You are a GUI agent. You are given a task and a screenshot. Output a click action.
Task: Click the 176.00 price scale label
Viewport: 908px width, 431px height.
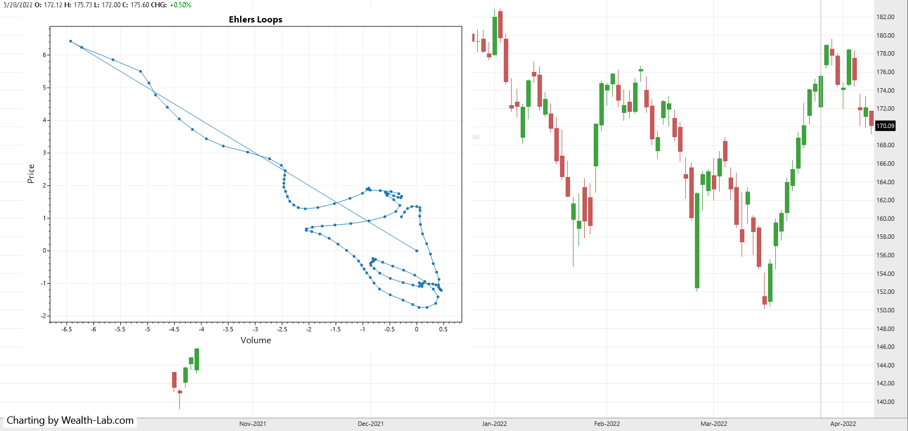click(x=886, y=72)
